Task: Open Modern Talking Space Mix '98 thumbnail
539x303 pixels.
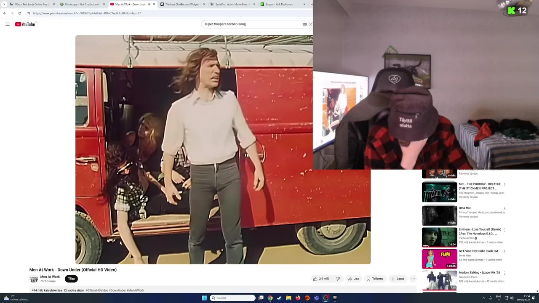Action: point(439,280)
